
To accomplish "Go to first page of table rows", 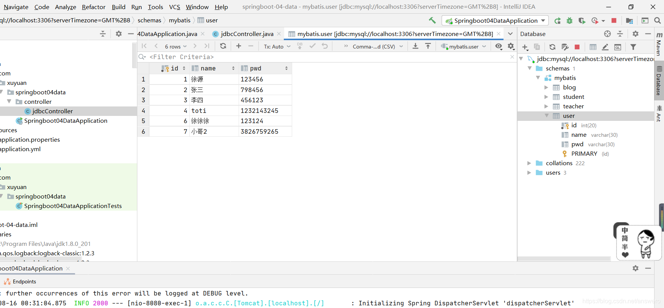I will coord(144,46).
